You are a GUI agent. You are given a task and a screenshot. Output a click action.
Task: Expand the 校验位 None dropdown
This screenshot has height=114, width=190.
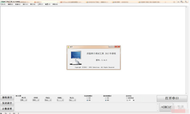click(48, 100)
